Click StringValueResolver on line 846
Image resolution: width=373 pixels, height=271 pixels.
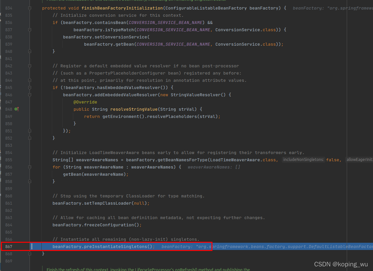click(196, 95)
